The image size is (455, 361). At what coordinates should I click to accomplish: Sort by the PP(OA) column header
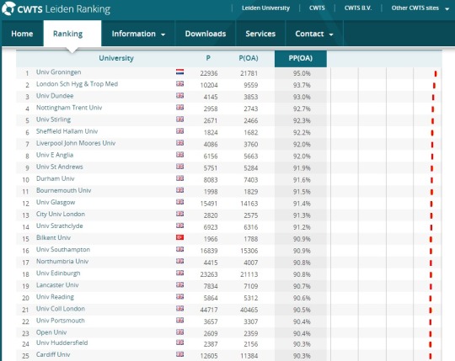(x=300, y=58)
